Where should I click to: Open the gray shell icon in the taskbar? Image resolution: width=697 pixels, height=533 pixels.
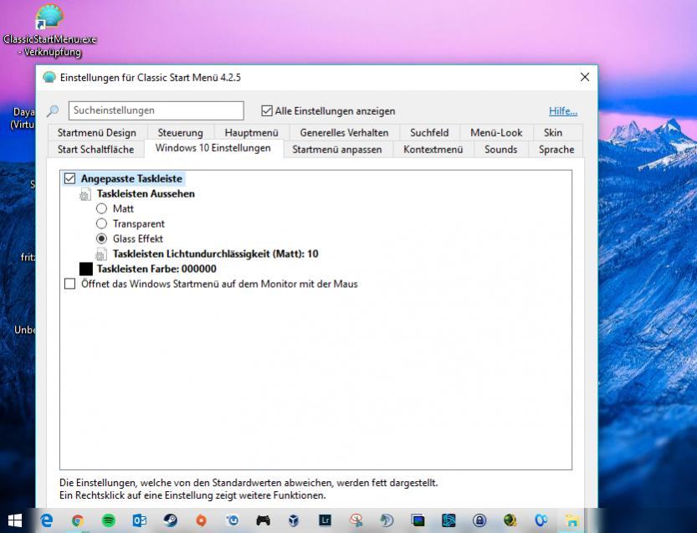click(387, 520)
